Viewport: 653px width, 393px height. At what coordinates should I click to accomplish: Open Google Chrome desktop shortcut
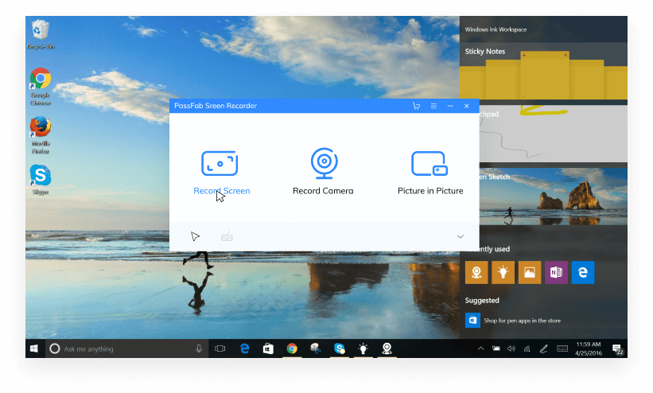[x=41, y=83]
